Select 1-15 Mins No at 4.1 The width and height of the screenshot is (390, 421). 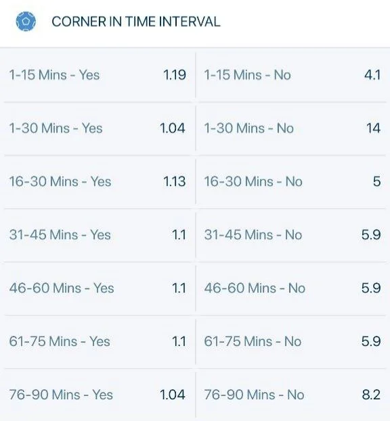click(292, 75)
